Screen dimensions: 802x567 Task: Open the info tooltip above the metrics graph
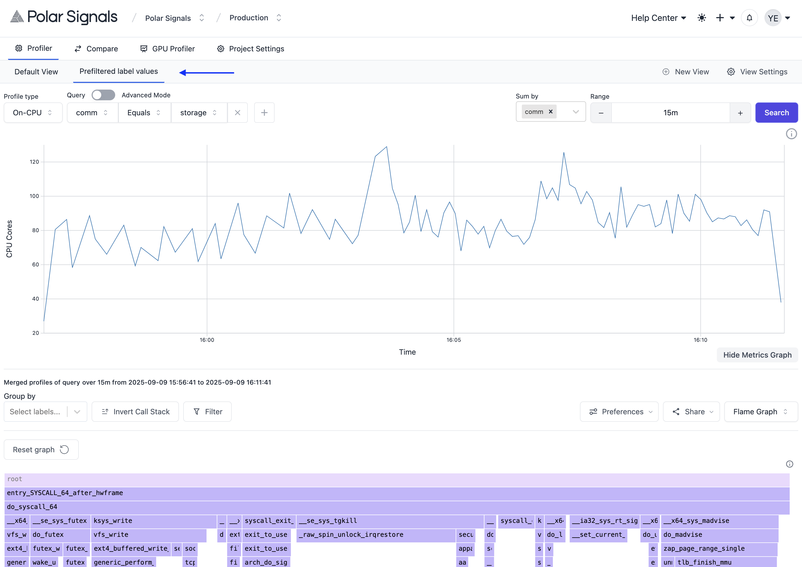792,134
